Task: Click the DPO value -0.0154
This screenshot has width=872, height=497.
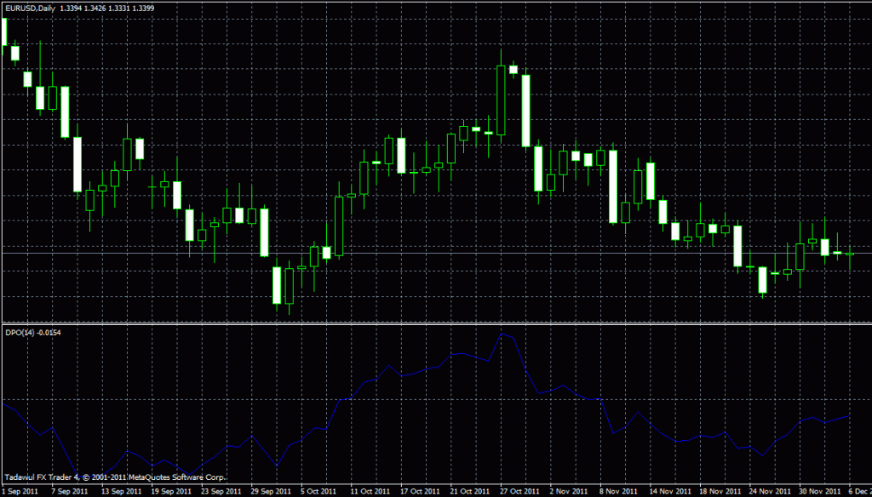Action: click(48, 333)
